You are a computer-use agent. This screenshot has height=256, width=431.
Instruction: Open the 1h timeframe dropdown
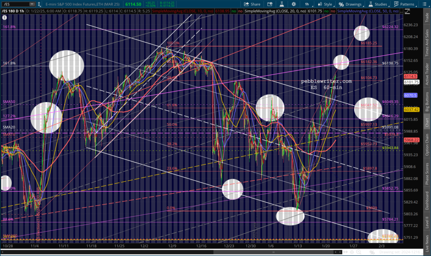click(x=308, y=4)
